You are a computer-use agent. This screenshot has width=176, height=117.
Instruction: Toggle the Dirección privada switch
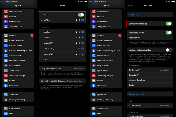(168, 33)
